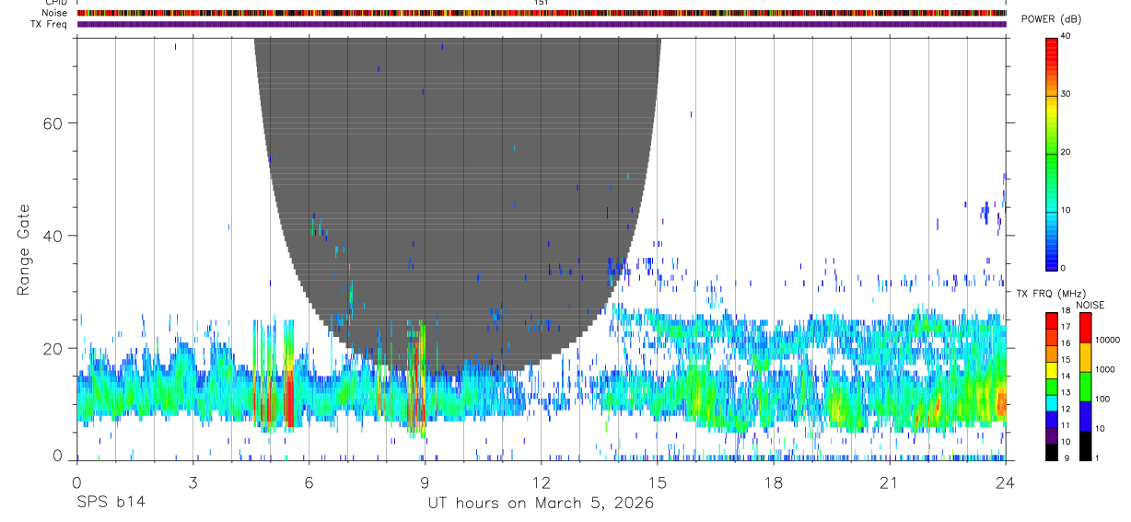The height and width of the screenshot is (522, 1131).
Task: Click hour "15" on the UT time axis
Action: point(658,482)
